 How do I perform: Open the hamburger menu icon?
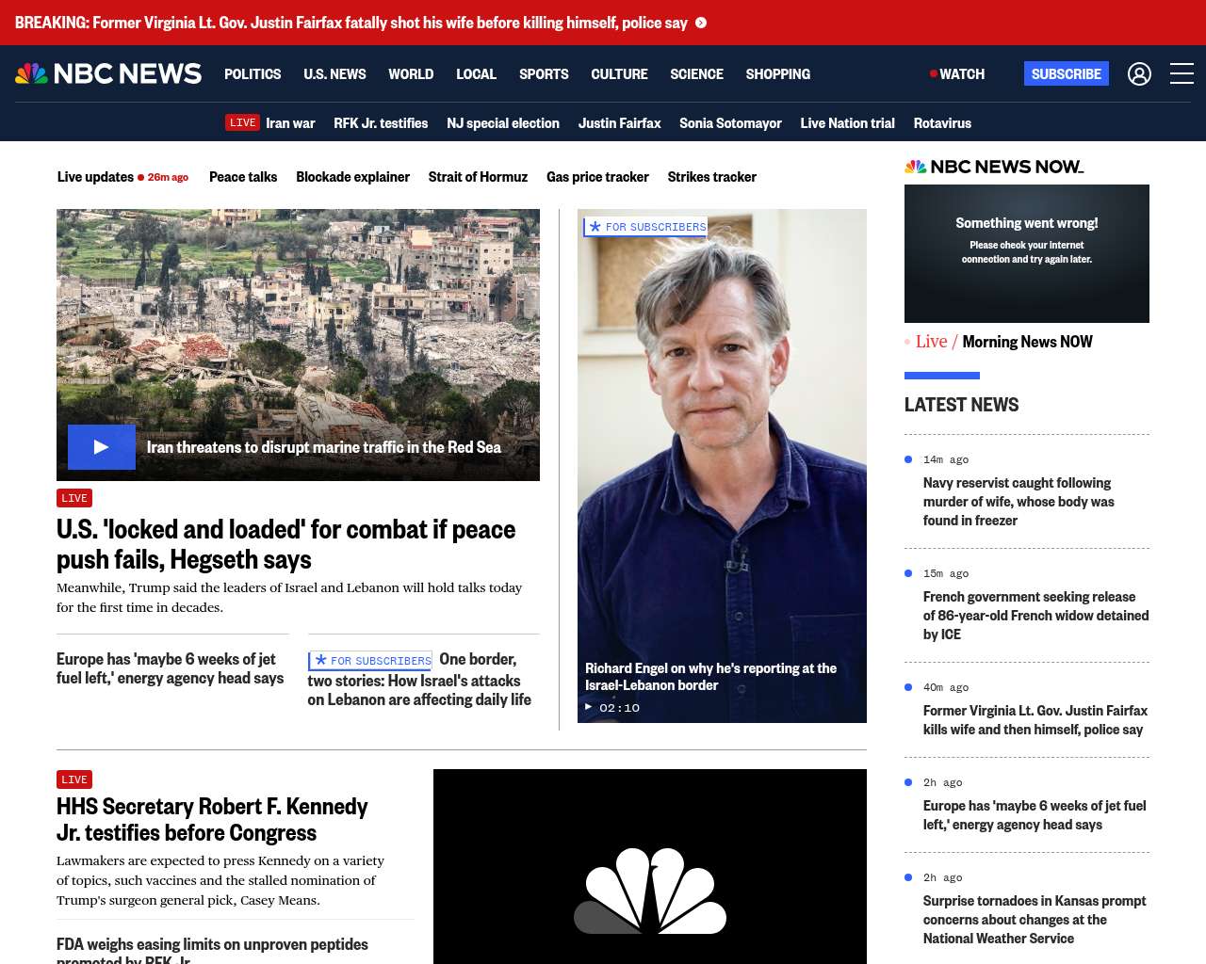click(1182, 73)
